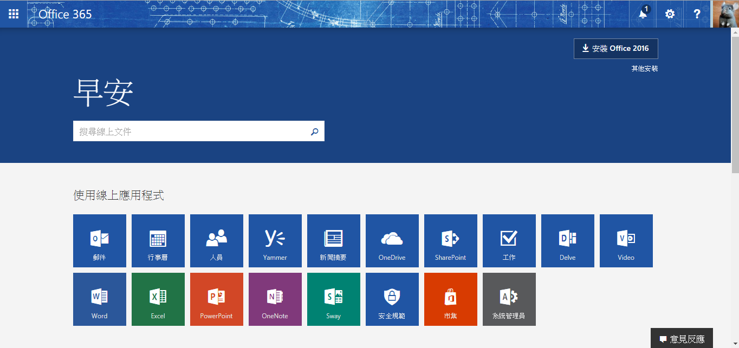Screen dimensions: 739x348
Task: Click the search magnifier icon
Action: coord(315,131)
